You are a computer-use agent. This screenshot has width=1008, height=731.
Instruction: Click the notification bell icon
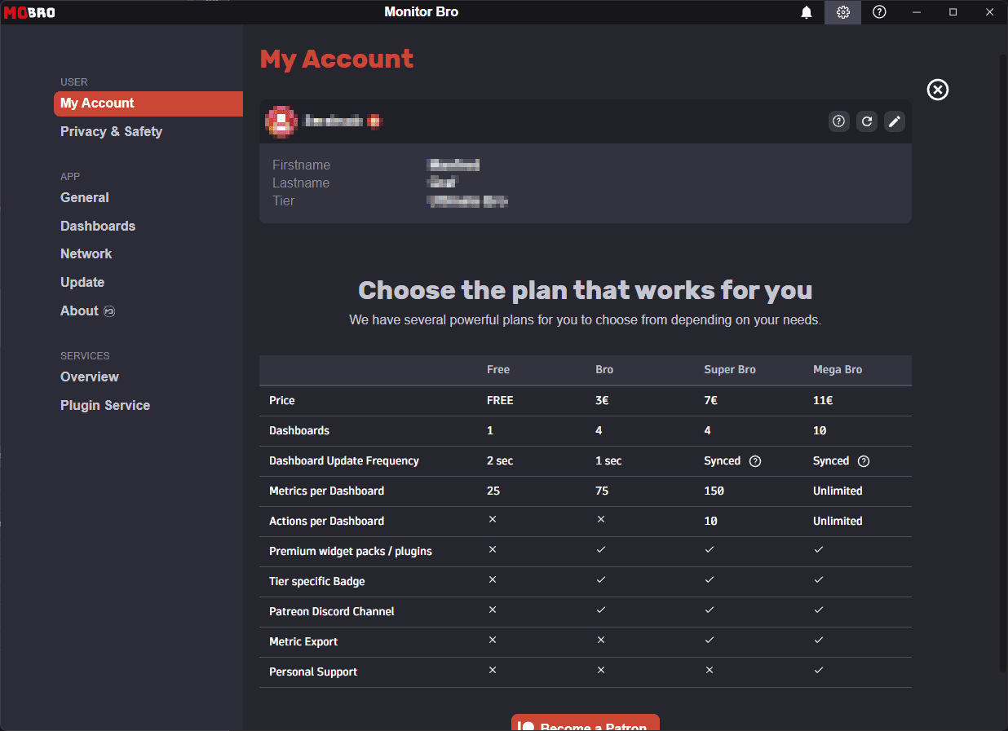coord(807,12)
